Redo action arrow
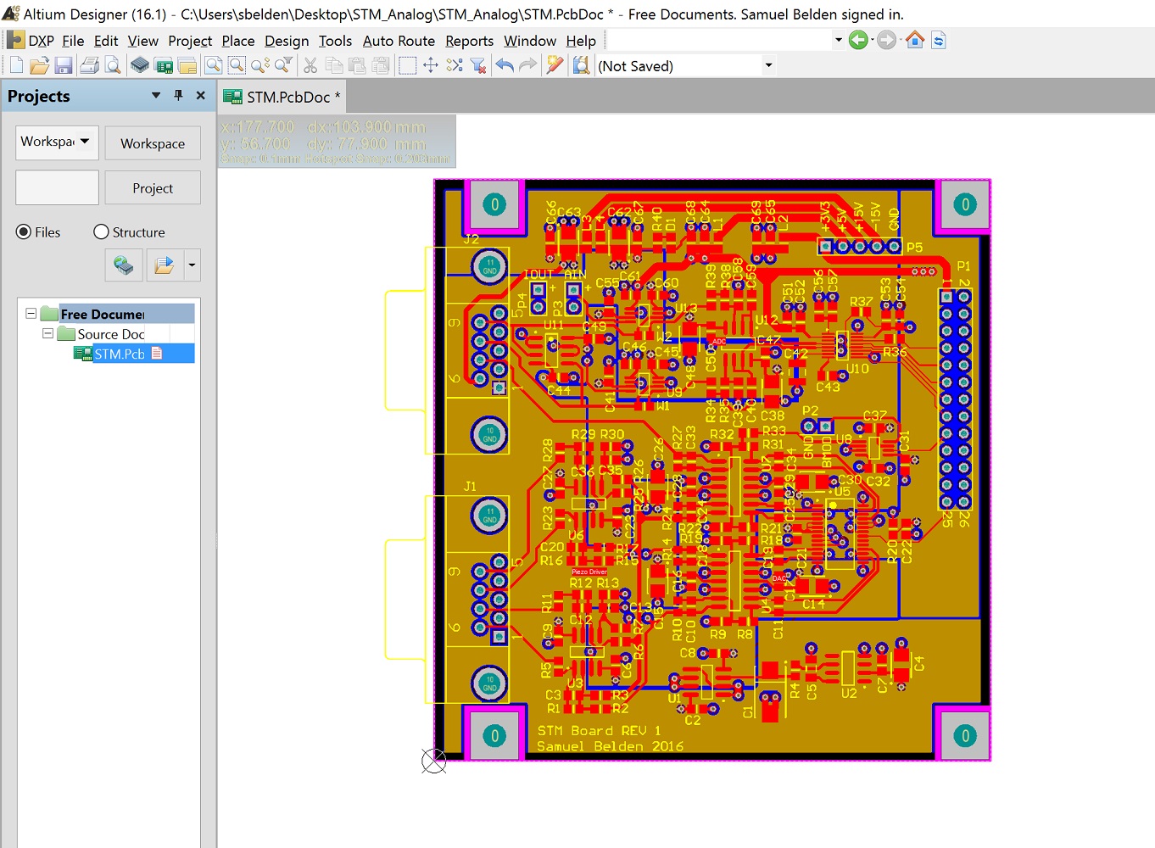This screenshot has width=1155, height=848. point(527,65)
